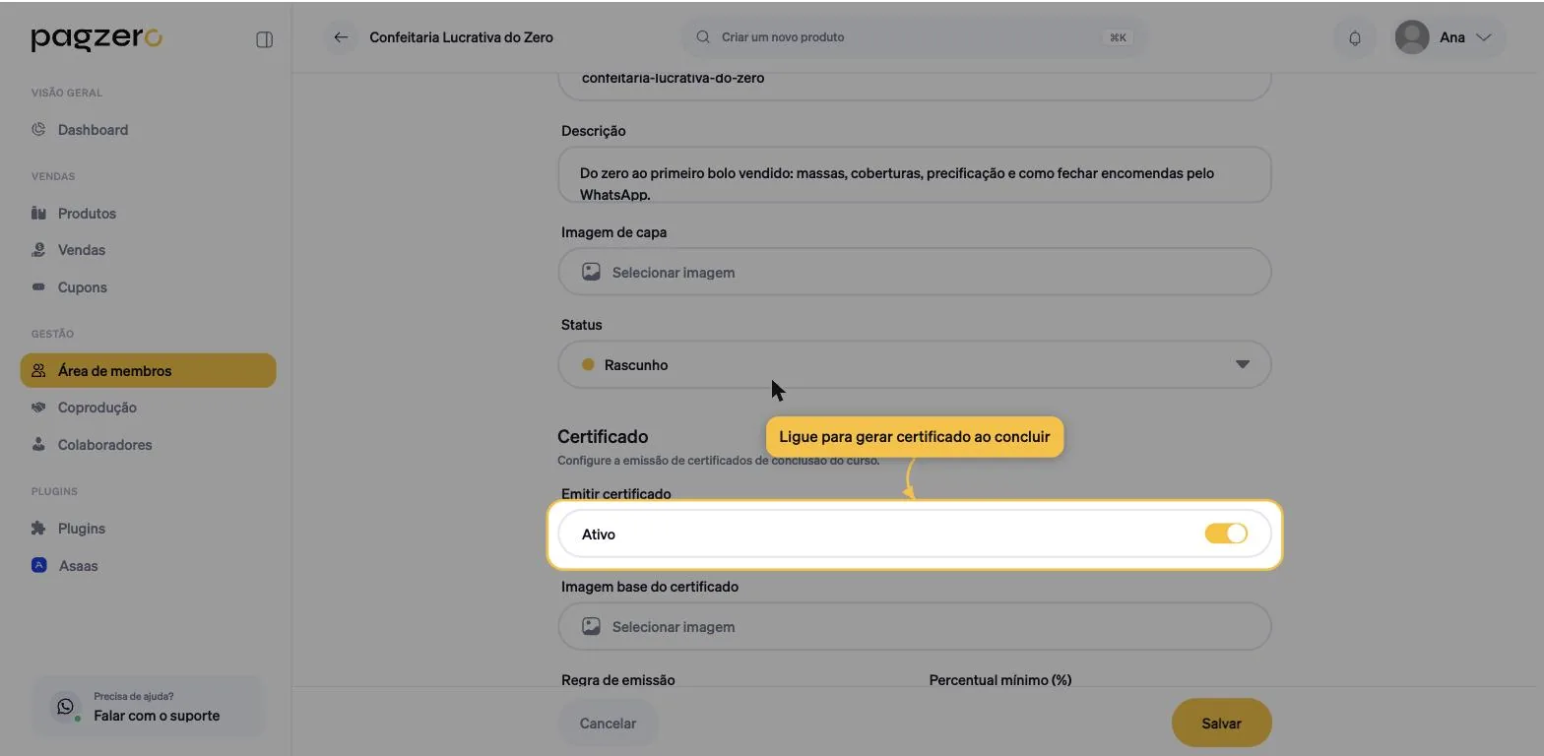The image size is (1544, 756).
Task: Click the Cancelar button
Action: click(608, 724)
